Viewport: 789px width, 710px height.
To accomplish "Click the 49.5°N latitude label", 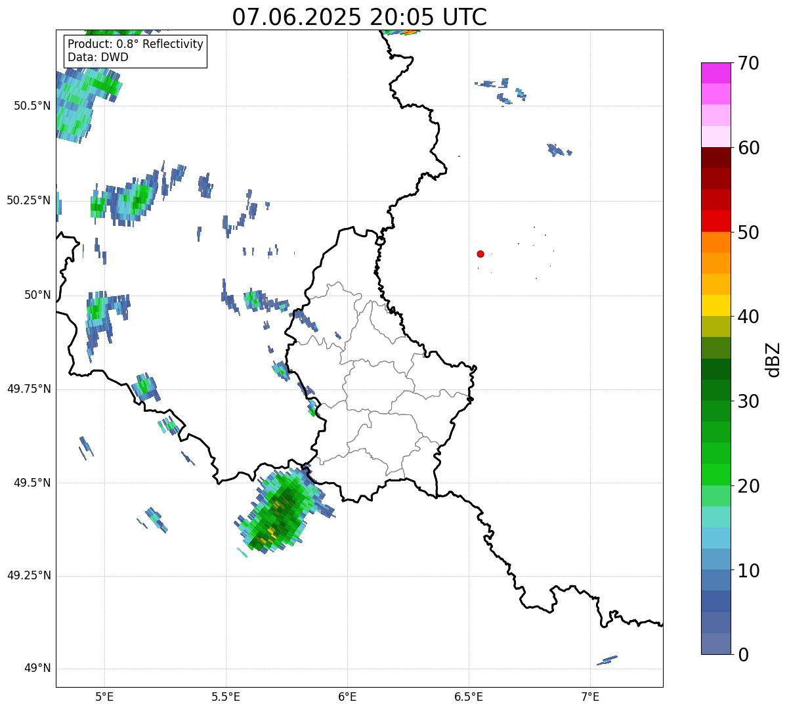I will coord(32,483).
